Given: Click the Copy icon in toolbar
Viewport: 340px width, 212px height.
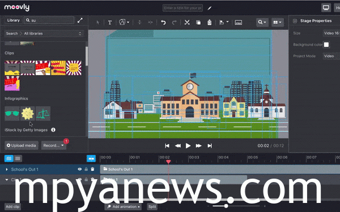Looking at the screenshot, I should (198, 22).
